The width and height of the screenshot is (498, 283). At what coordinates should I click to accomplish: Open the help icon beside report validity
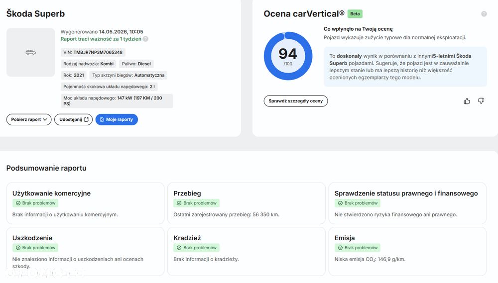tap(145, 39)
